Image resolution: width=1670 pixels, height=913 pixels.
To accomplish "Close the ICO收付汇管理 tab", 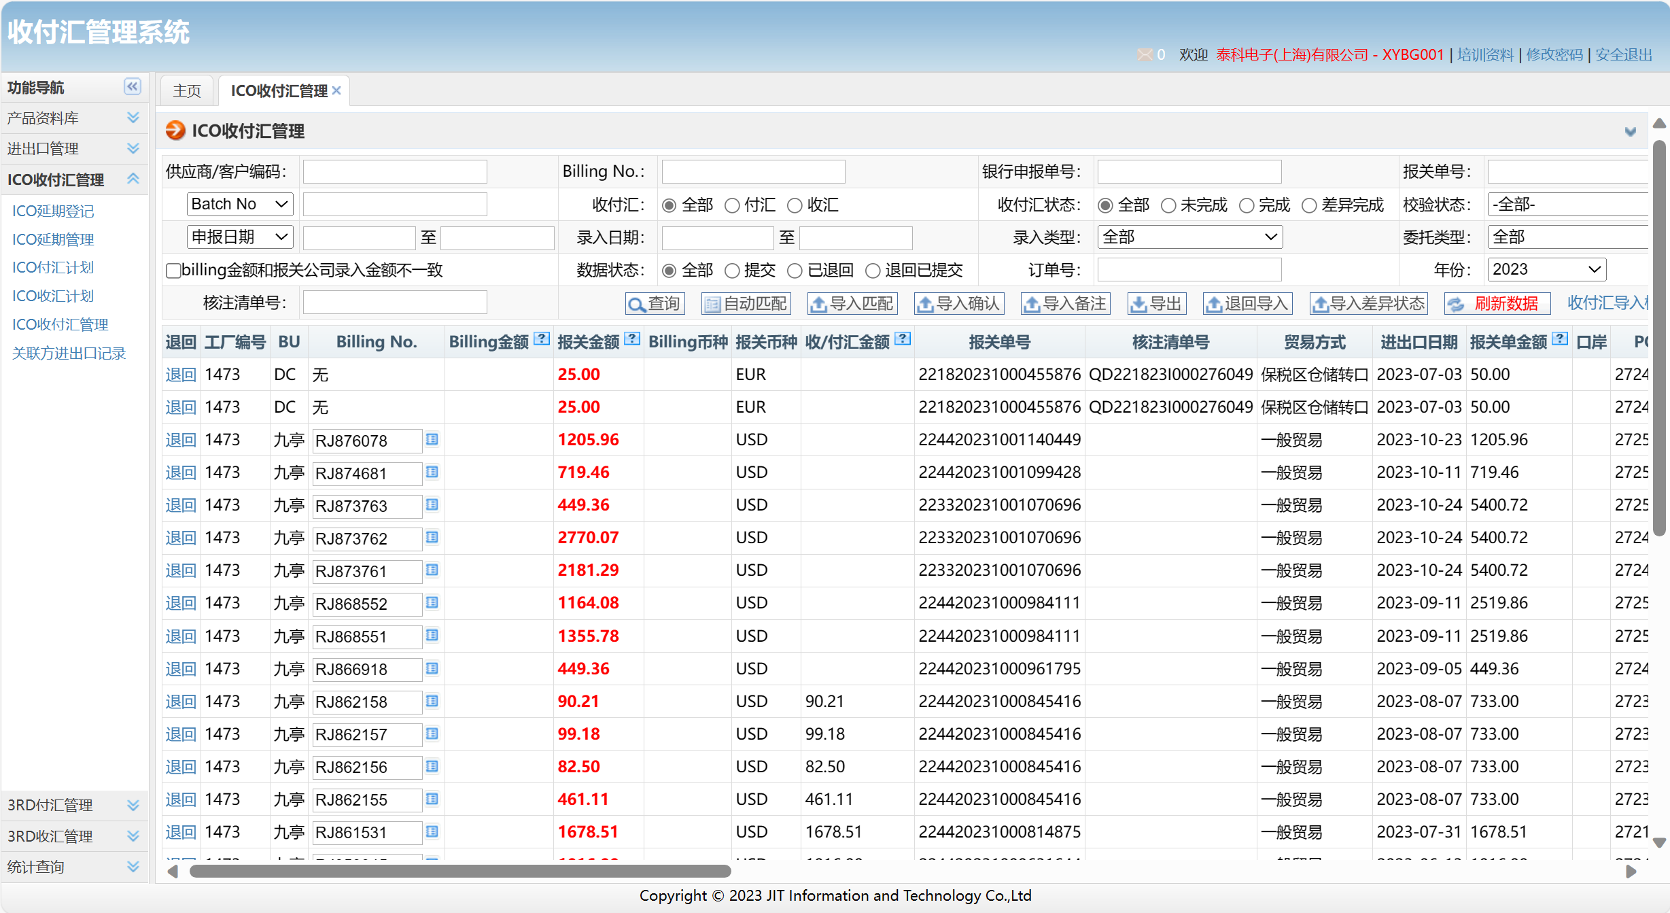I will pos(336,90).
